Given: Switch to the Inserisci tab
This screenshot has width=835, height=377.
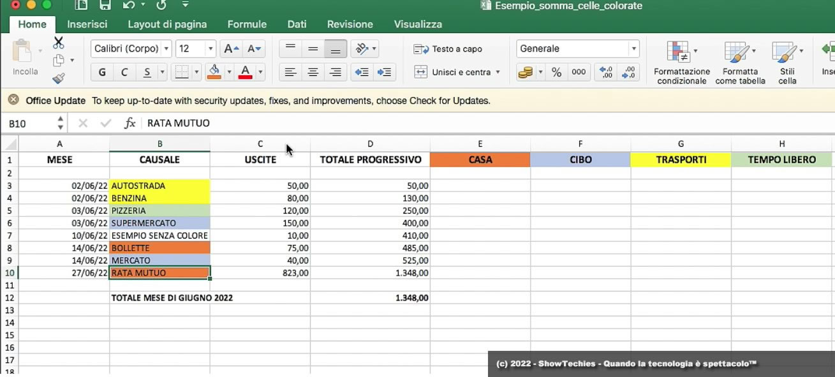Looking at the screenshot, I should (87, 24).
